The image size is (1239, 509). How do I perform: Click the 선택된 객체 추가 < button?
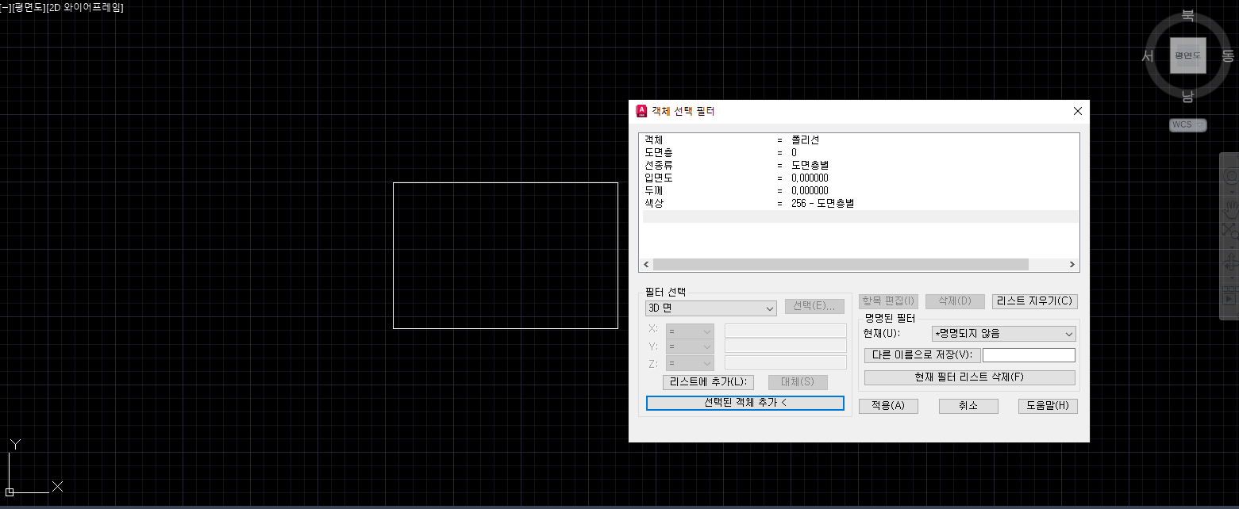(x=745, y=403)
